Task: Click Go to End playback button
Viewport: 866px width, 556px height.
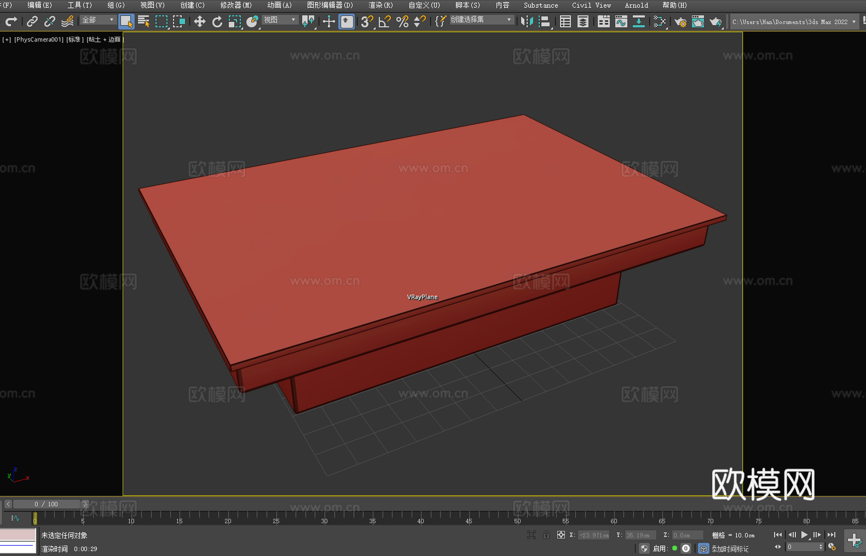Action: [832, 535]
